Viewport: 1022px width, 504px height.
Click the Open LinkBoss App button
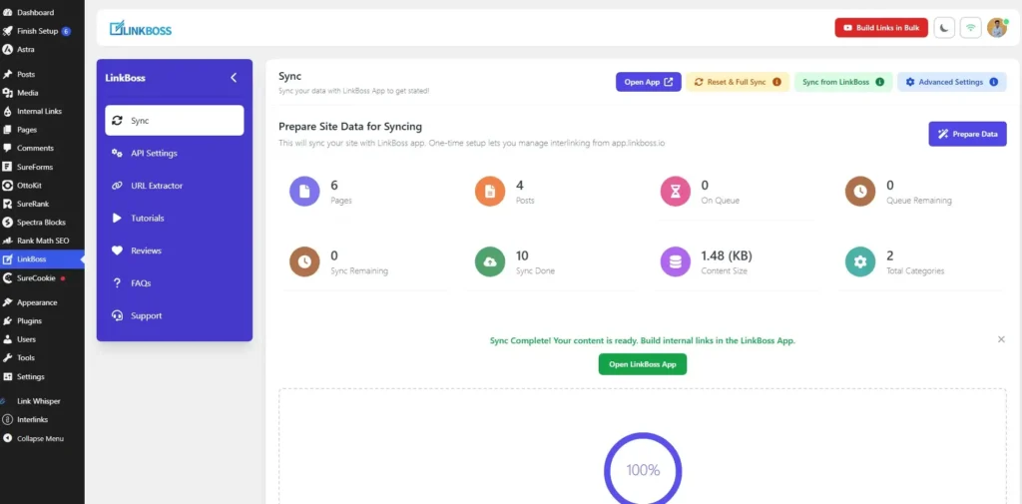pyautogui.click(x=643, y=364)
